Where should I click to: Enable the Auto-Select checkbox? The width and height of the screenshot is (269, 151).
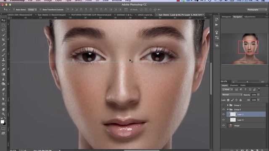click(x=14, y=10)
